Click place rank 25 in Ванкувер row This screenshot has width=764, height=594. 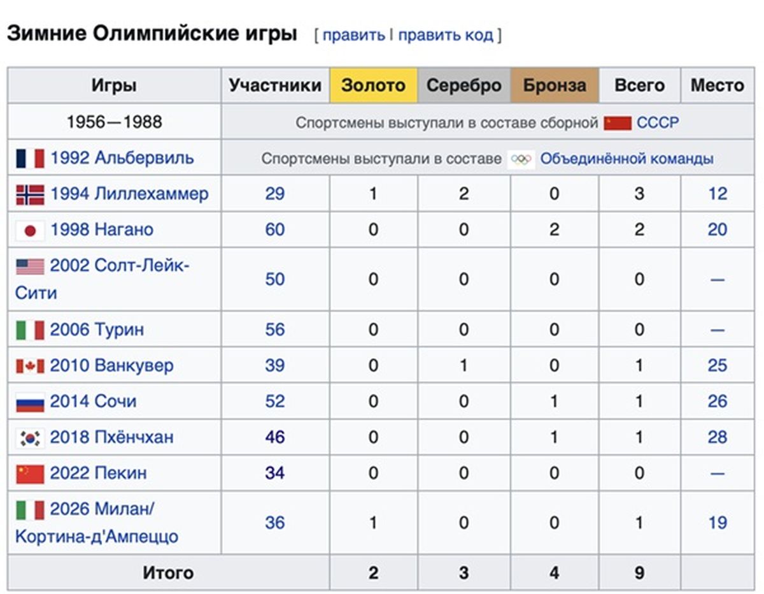pos(718,365)
